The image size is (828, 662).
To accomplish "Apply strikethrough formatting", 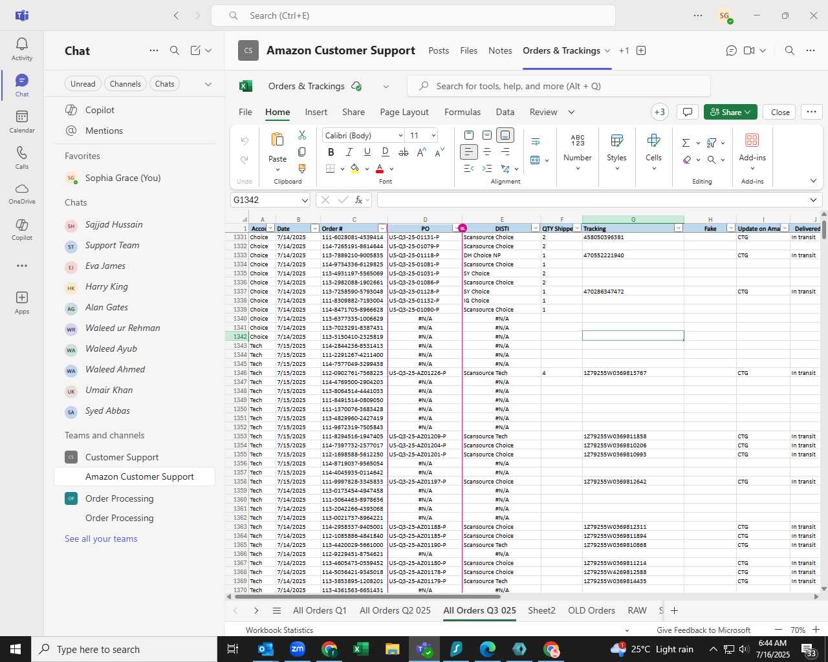I will pos(404,152).
